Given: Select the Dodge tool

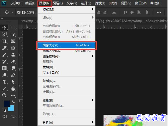Looking at the screenshot, I should (x=4, y=75).
